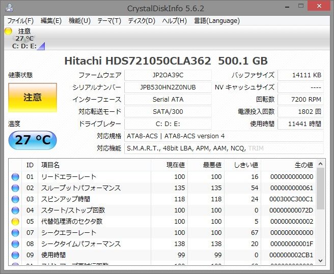This screenshot has height=274, width=334.
Task: Click the blue status dot for row 02
Action: [x=15, y=188]
